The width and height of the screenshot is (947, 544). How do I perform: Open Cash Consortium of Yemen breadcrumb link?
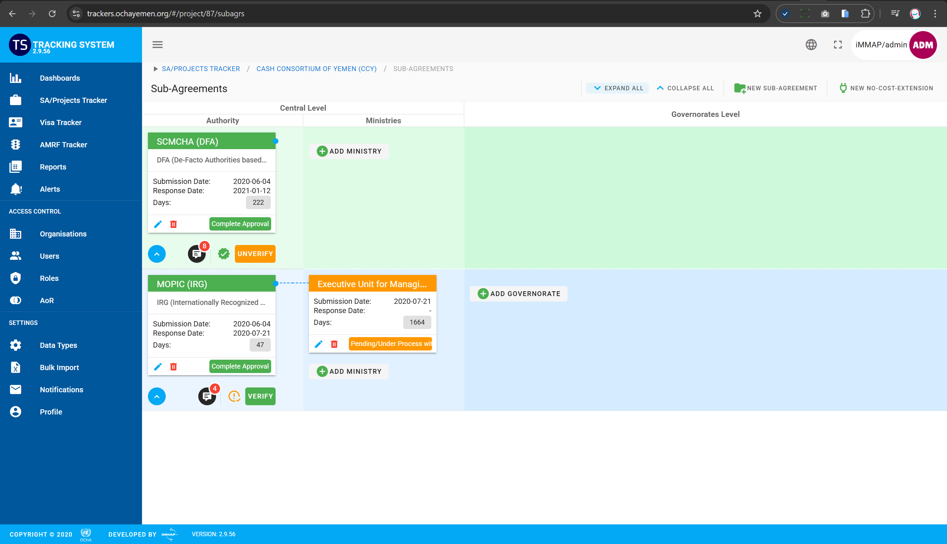(316, 69)
